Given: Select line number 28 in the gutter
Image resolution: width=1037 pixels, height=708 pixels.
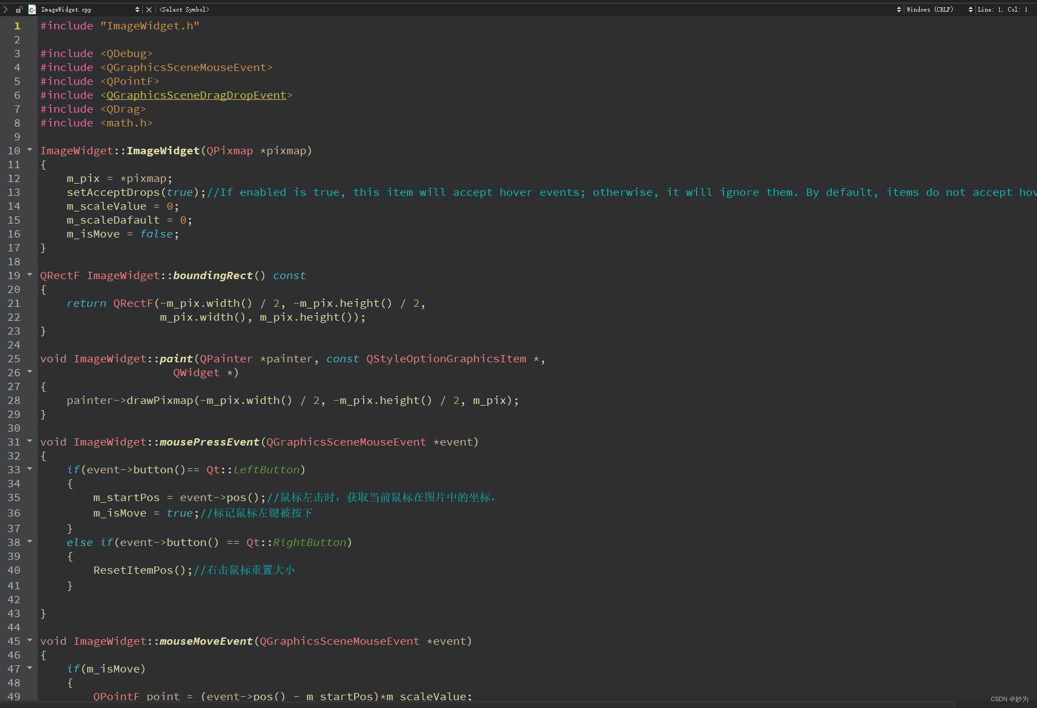Looking at the screenshot, I should (14, 400).
